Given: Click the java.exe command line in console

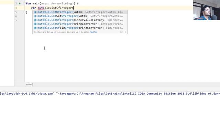Looking at the screenshot, I should pos(110,94).
